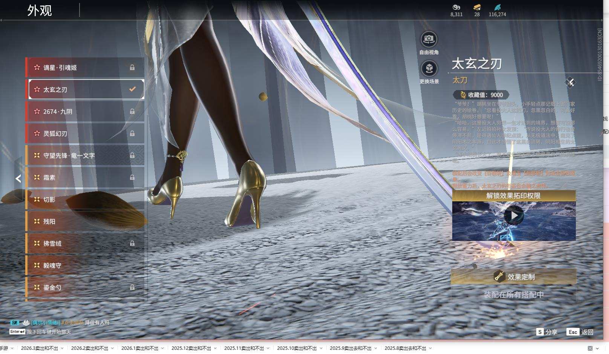Click the S 分享 share button
The image size is (609, 354).
pos(547,332)
